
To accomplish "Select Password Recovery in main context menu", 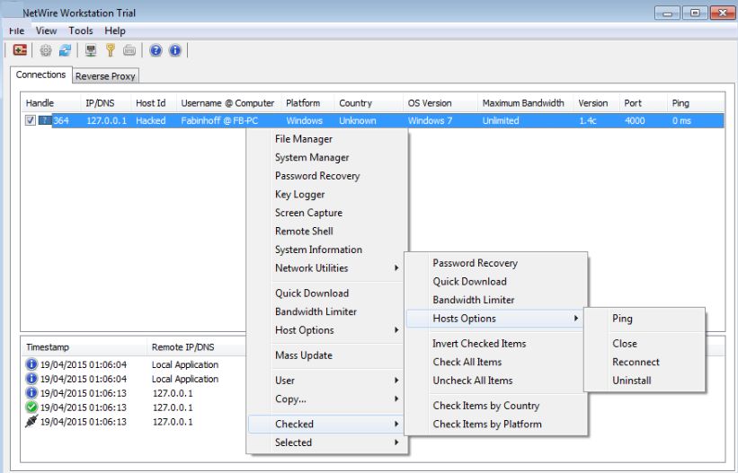I will point(317,176).
